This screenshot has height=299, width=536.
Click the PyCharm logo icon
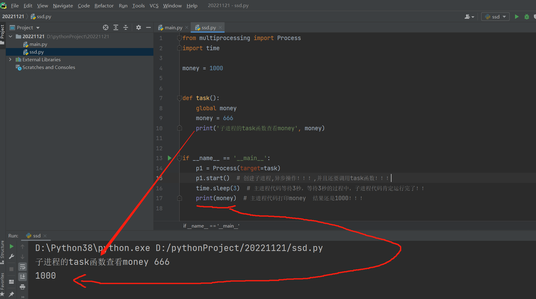tap(3, 6)
